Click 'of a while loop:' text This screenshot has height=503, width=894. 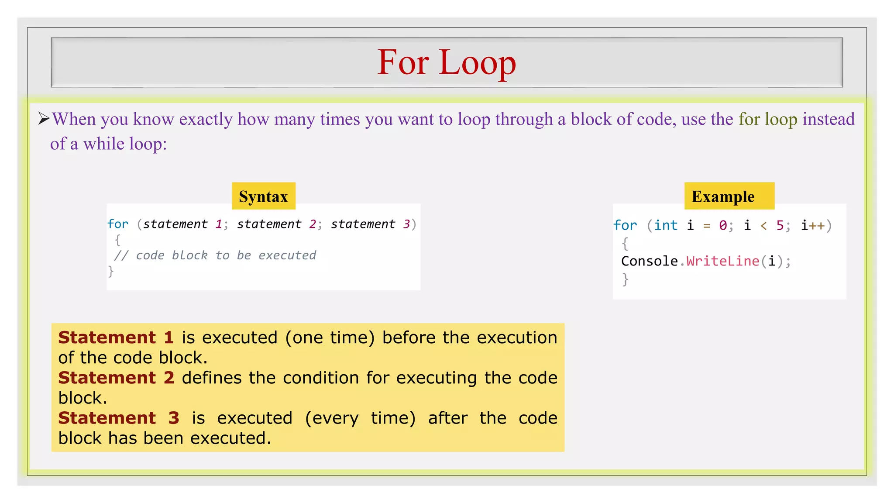108,144
